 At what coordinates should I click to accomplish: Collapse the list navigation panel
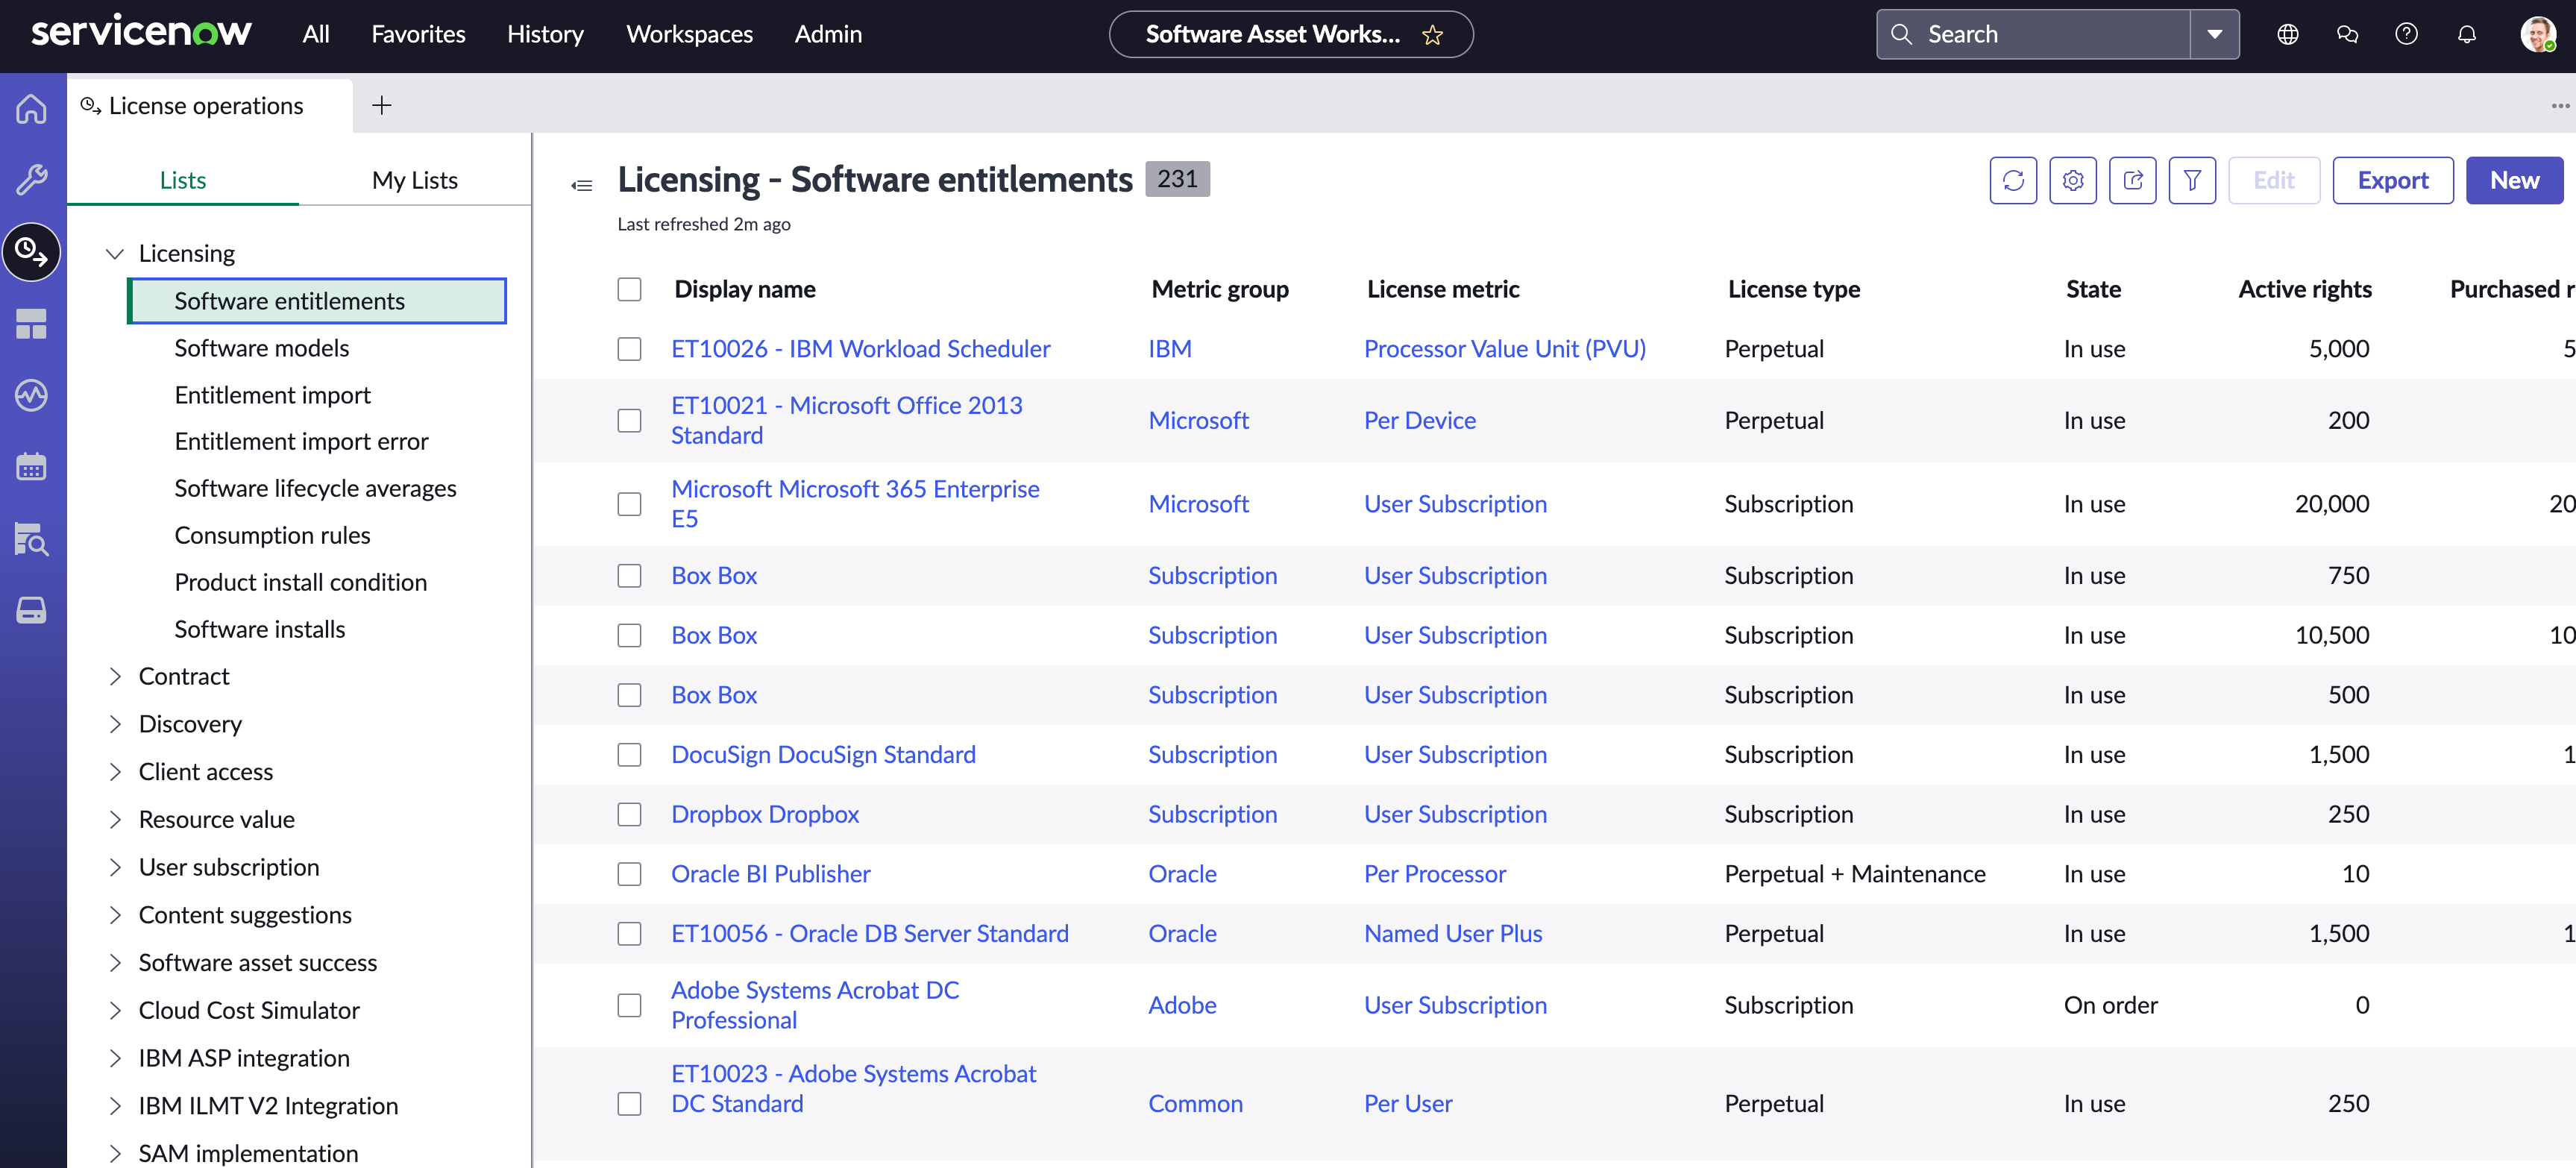coord(582,185)
